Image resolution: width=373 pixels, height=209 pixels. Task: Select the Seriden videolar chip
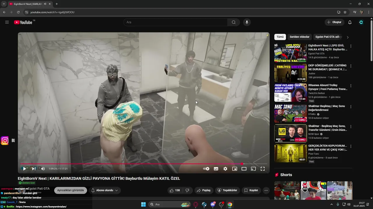pyautogui.click(x=300, y=37)
